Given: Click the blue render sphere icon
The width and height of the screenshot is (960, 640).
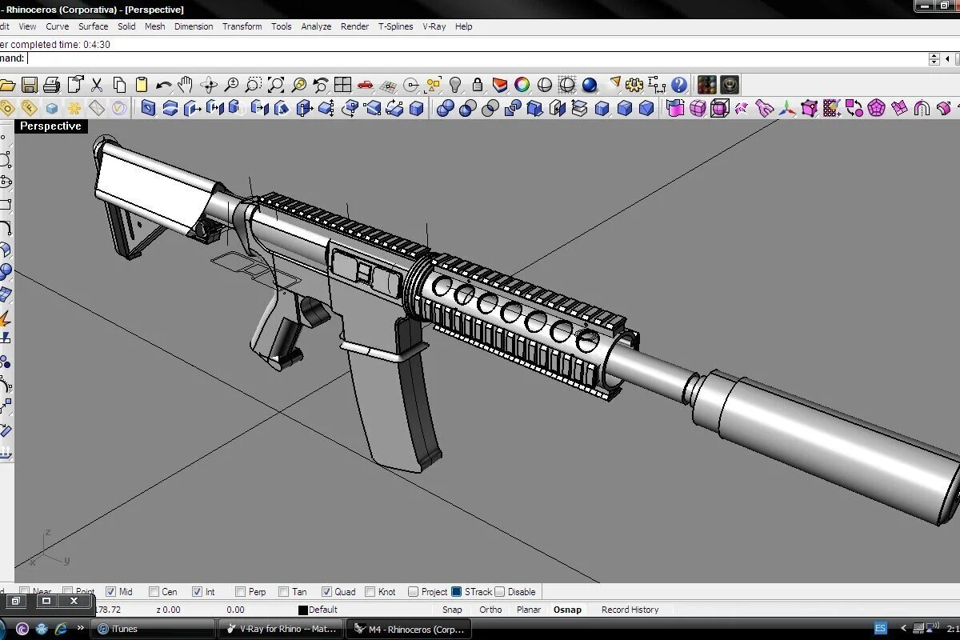Looking at the screenshot, I should (x=590, y=85).
